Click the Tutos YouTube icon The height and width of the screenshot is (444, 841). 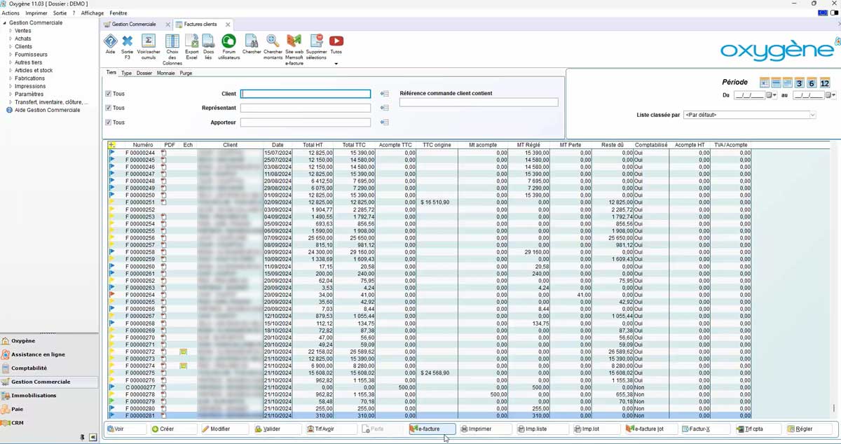[x=336, y=43]
